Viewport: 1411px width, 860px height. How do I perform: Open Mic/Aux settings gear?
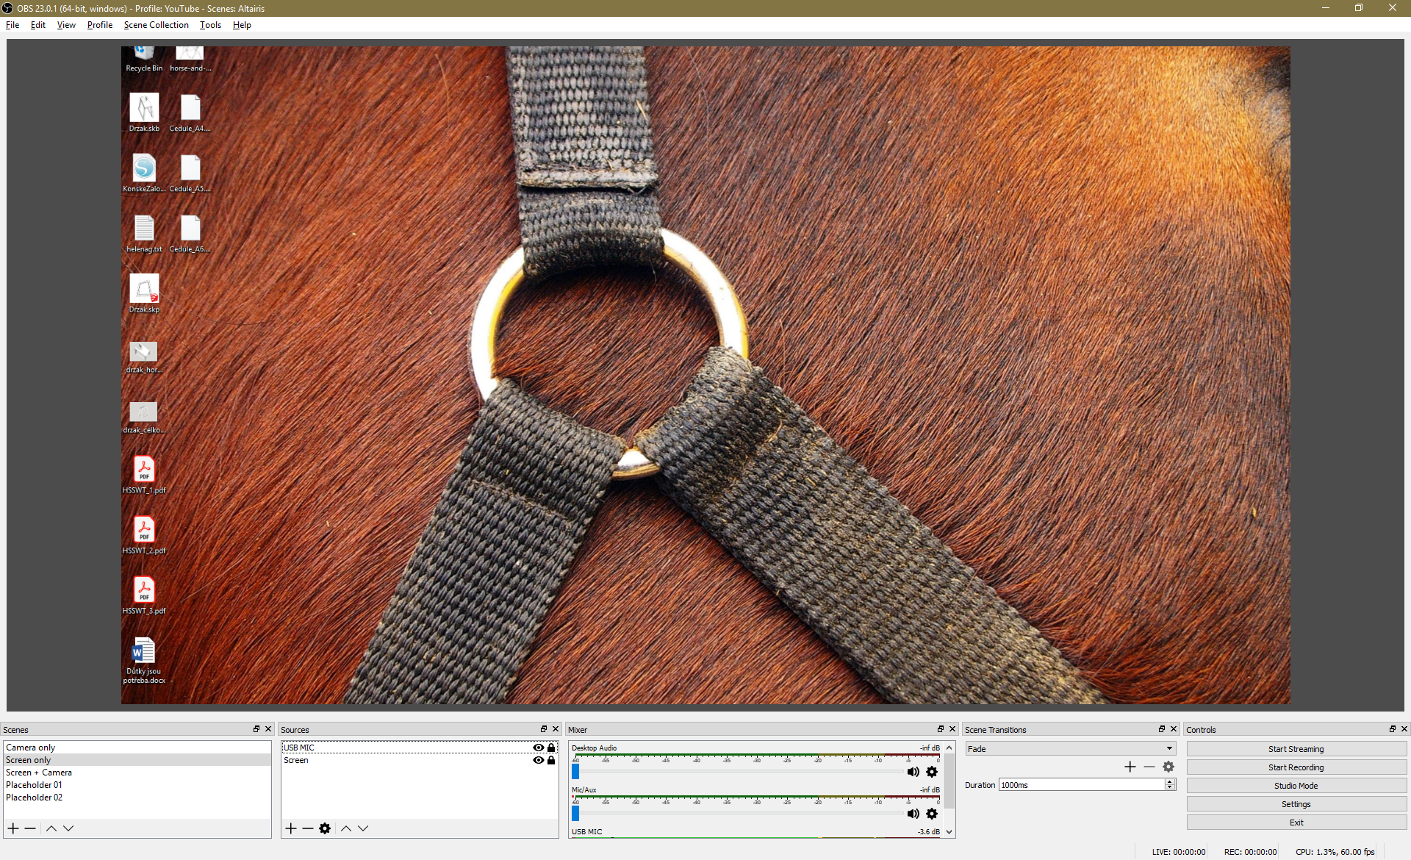coord(932,814)
